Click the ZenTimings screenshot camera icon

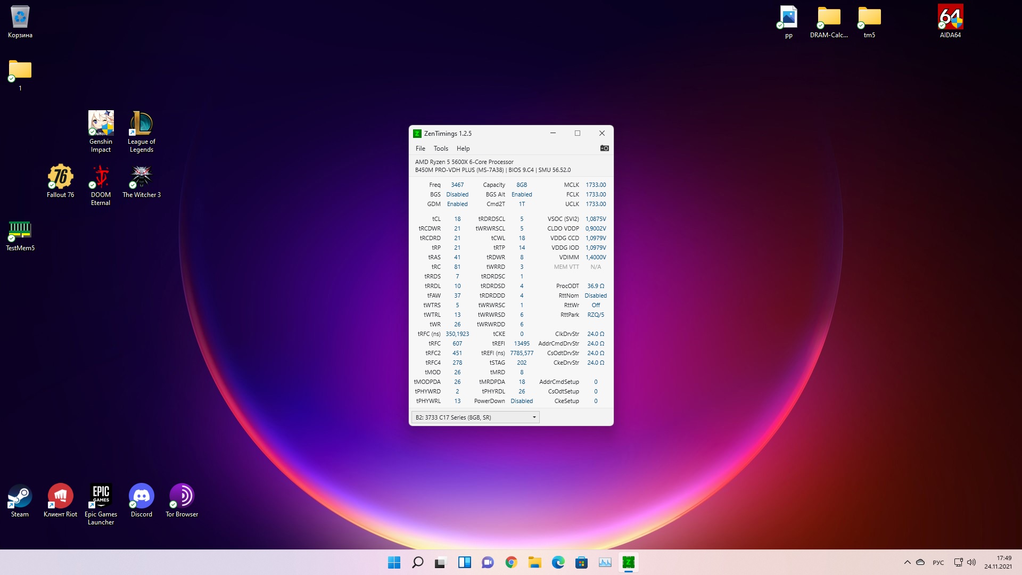pos(604,149)
